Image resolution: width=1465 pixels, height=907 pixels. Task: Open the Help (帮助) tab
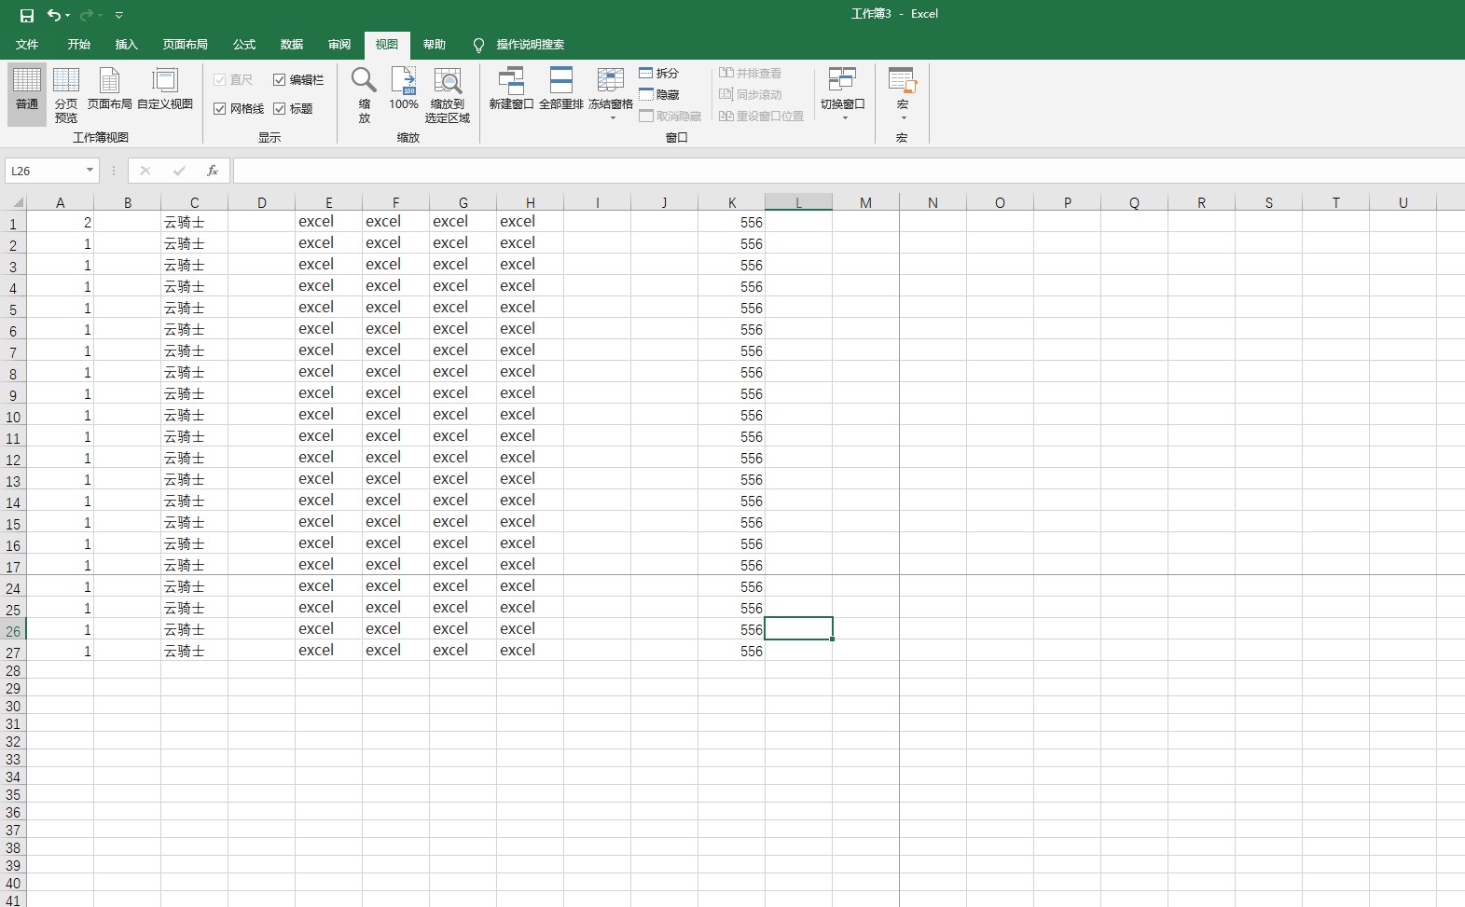(x=435, y=44)
